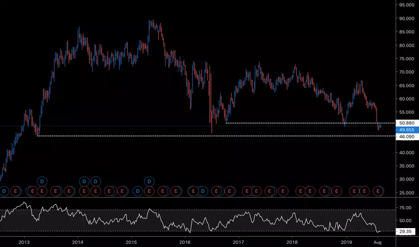Click the blue 49.855 current price label
Viewport: 419px width, 247px height.
click(x=407, y=130)
